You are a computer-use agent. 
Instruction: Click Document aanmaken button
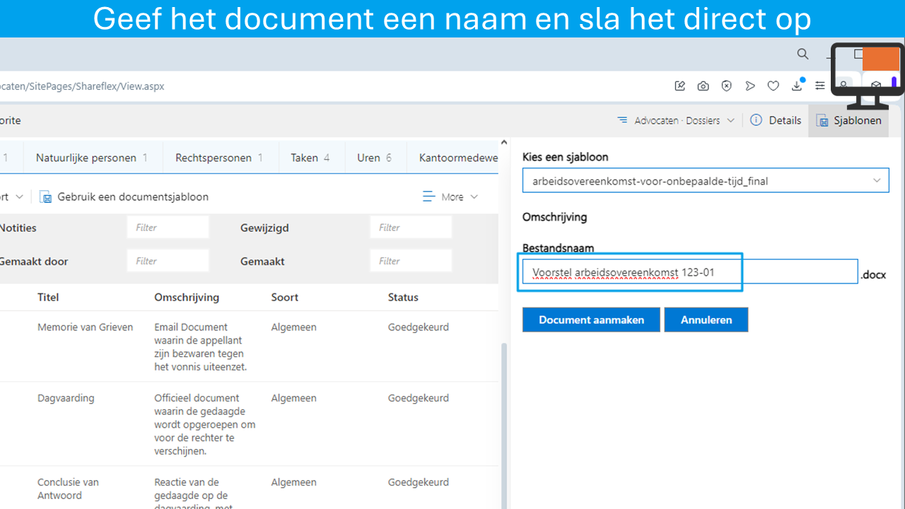[x=591, y=320]
